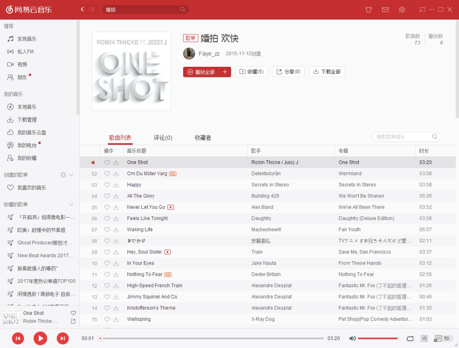The width and height of the screenshot is (459, 348).
Task: Open the settings gear icon
Action: click(402, 10)
